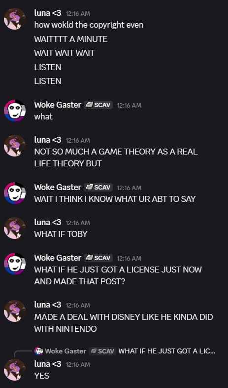Click SCAV tag on 'WAIT I THINK I KNOW' message
This screenshot has height=388, width=228.
pos(98,187)
